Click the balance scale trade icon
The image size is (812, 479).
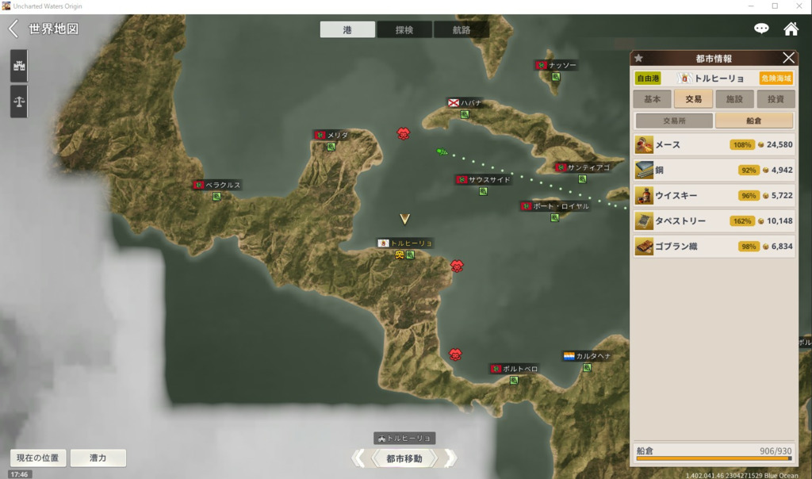click(x=19, y=102)
